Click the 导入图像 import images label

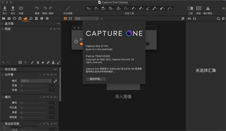pos(123,97)
